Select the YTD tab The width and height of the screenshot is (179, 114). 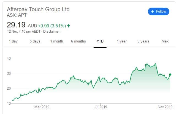point(100,41)
